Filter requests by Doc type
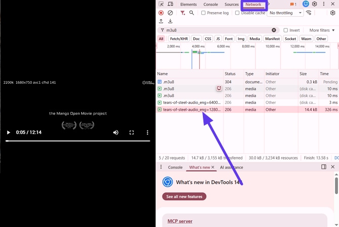Image resolution: width=339 pixels, height=227 pixels. (x=196, y=39)
